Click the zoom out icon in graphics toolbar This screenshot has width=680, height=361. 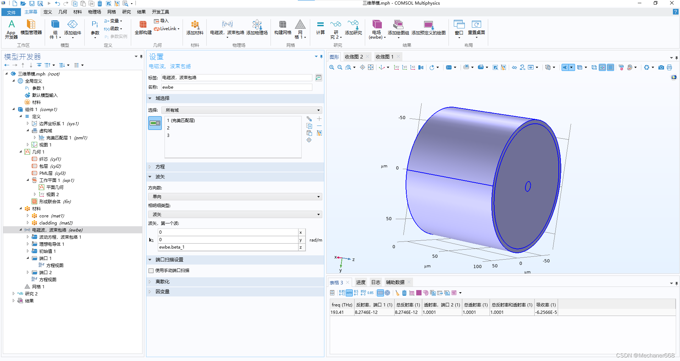tap(340, 67)
